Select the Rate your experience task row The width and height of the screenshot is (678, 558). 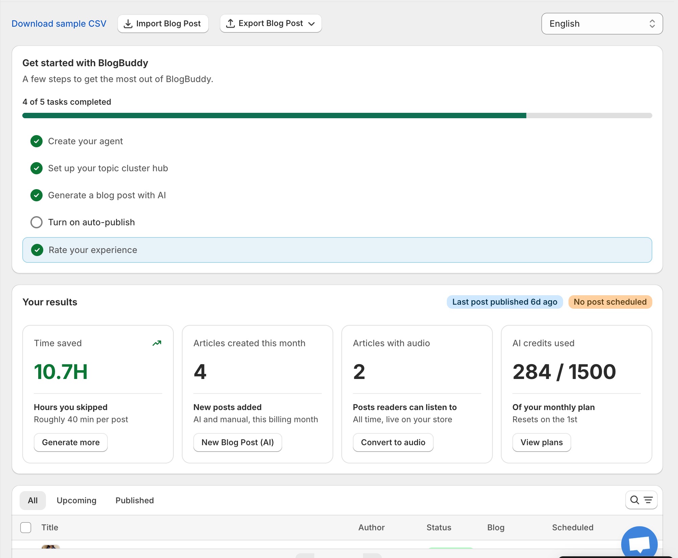tap(337, 250)
